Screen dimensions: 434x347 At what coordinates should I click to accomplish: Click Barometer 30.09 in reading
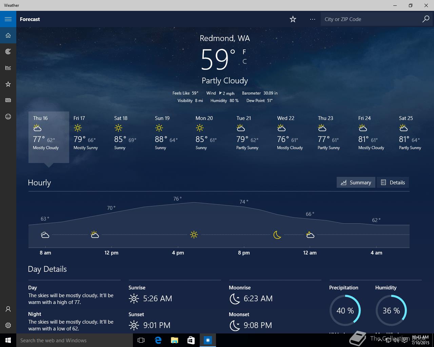[260, 93]
